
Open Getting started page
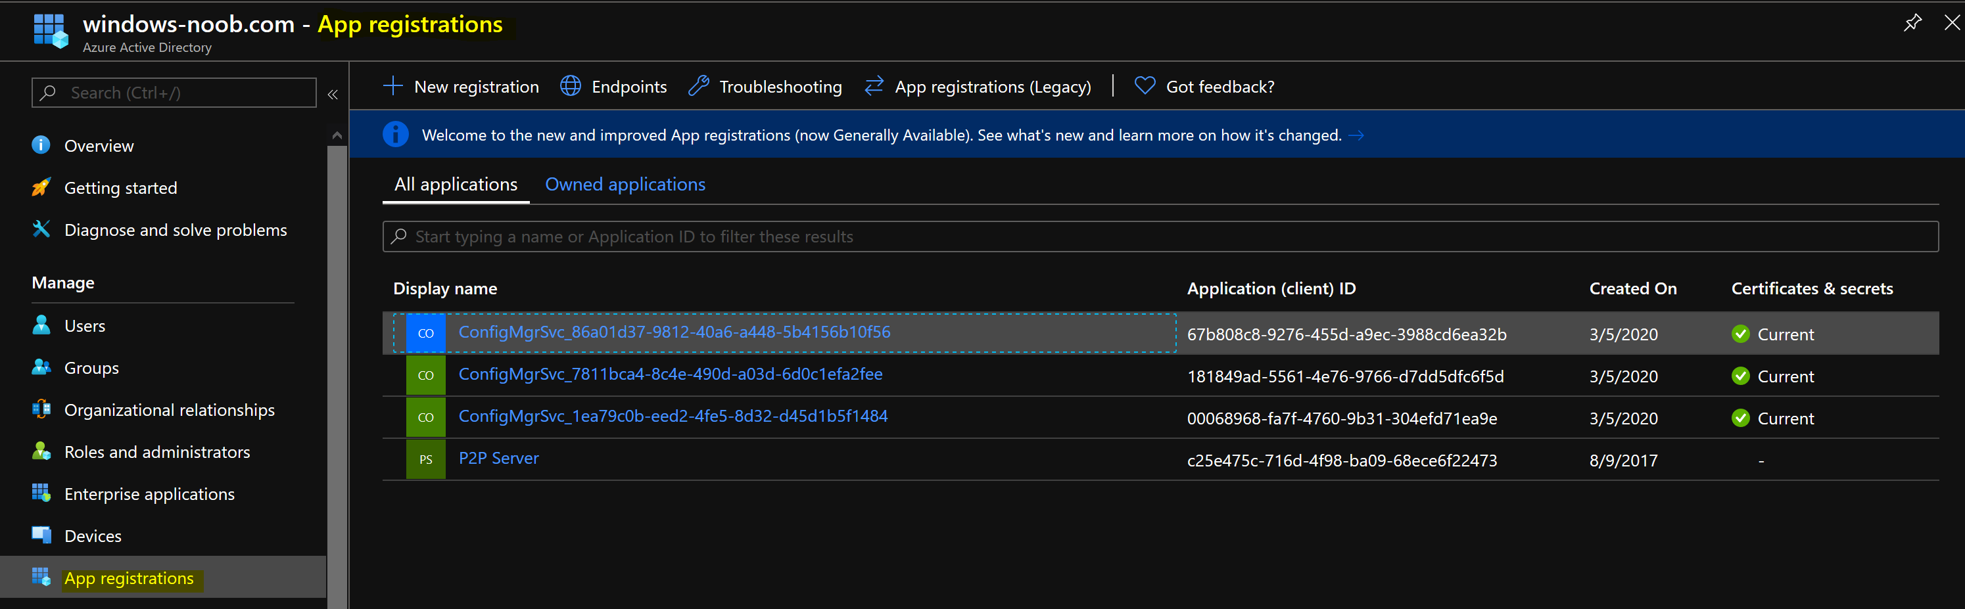(x=120, y=189)
